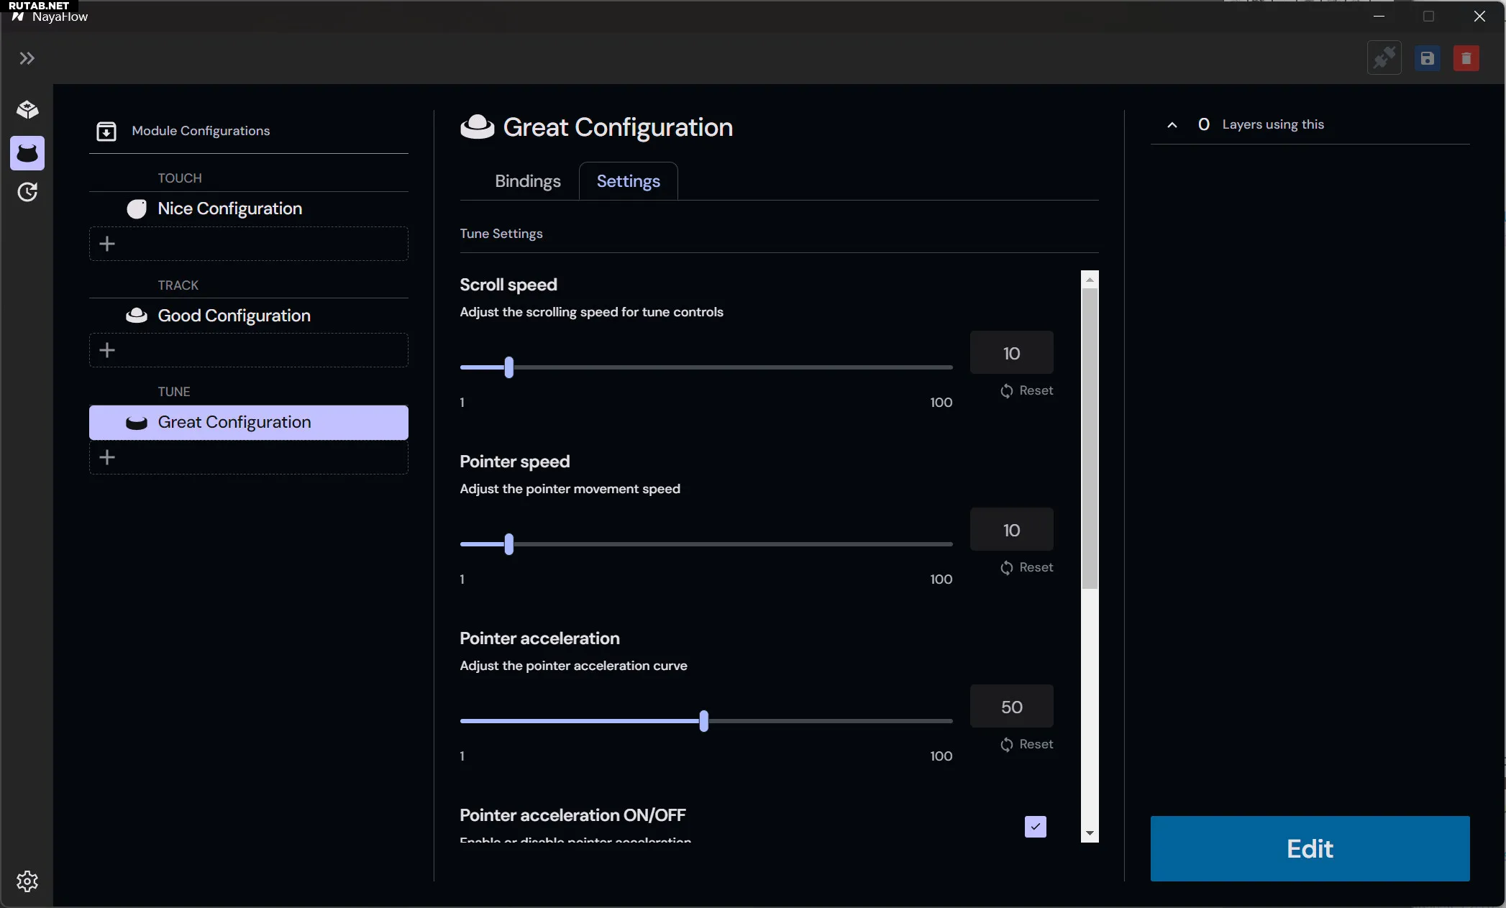Add new Track configuration with plus
The image size is (1506, 908).
(107, 350)
